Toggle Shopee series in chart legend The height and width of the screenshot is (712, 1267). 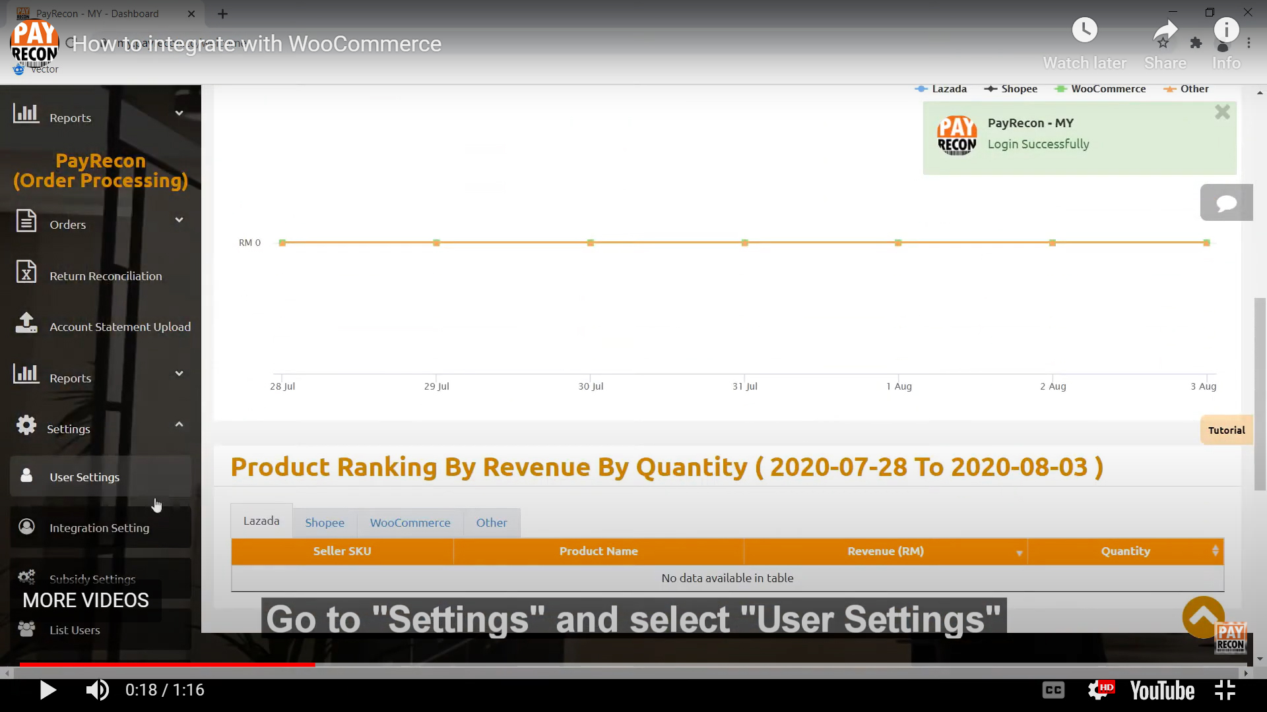(1010, 89)
